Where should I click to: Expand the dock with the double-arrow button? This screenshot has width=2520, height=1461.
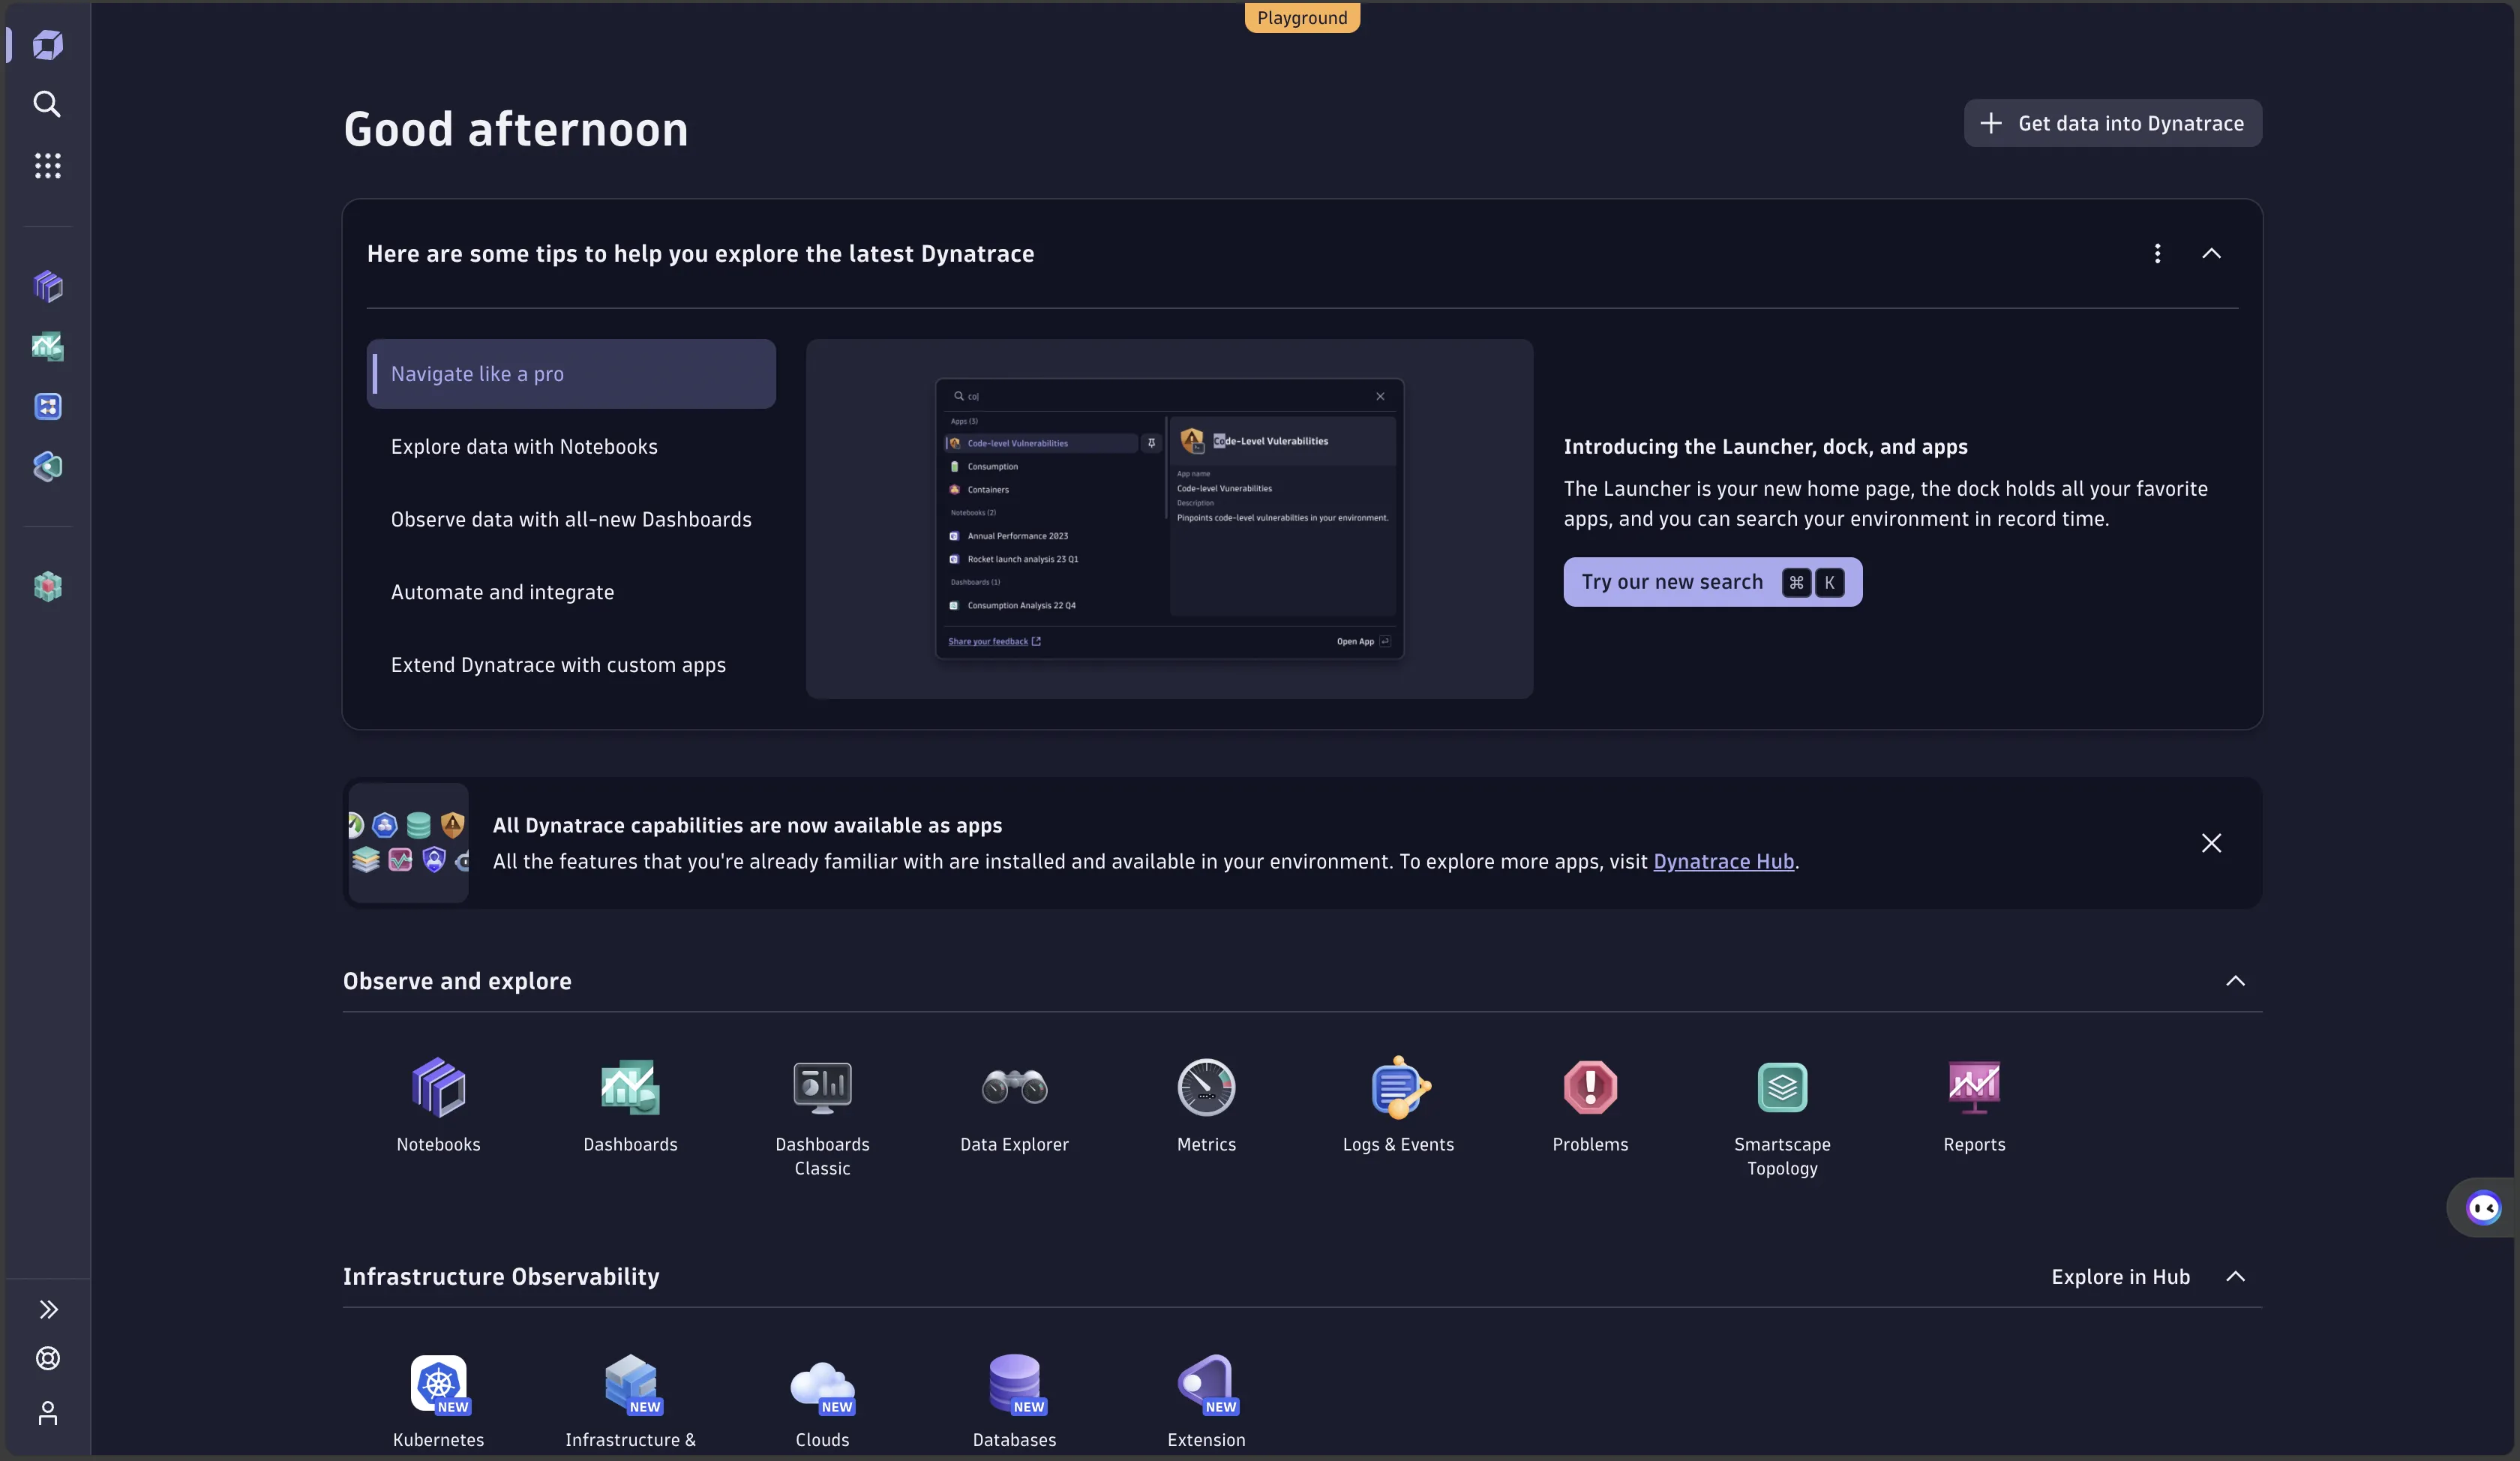click(47, 1309)
